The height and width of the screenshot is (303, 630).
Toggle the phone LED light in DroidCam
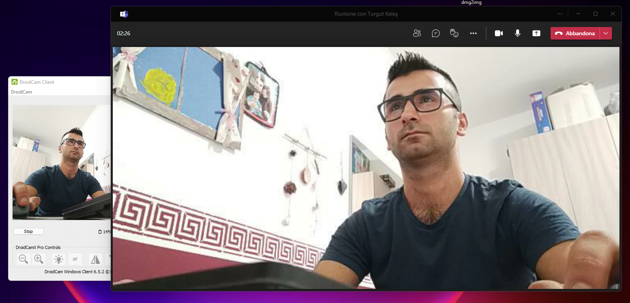[59, 259]
